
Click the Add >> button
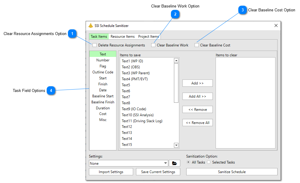pos(197,83)
